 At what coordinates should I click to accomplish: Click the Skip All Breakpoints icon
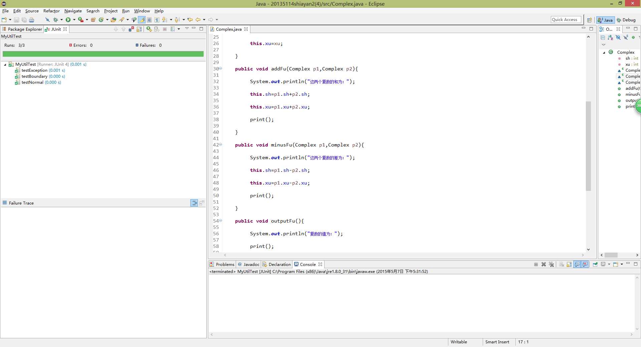[47, 20]
